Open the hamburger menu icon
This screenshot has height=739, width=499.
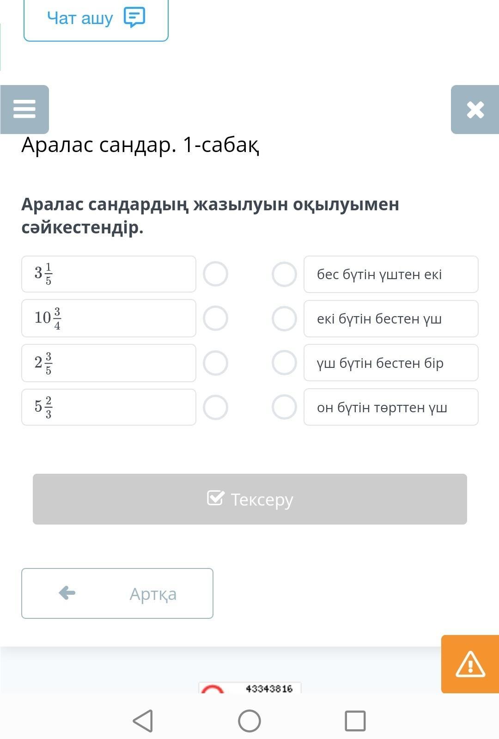24,110
